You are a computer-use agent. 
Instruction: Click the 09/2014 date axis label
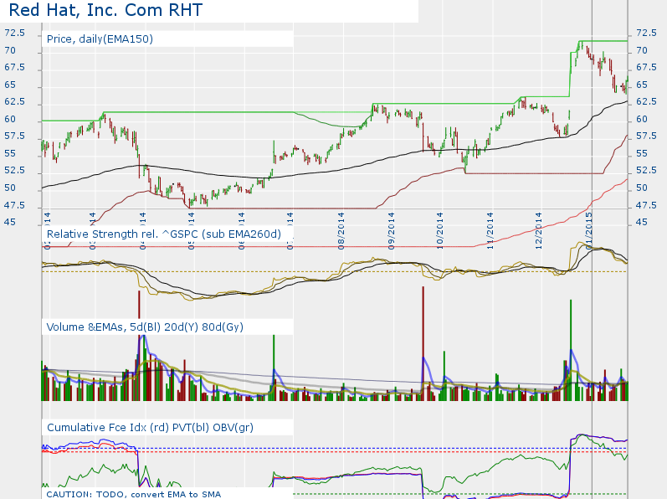click(x=391, y=231)
